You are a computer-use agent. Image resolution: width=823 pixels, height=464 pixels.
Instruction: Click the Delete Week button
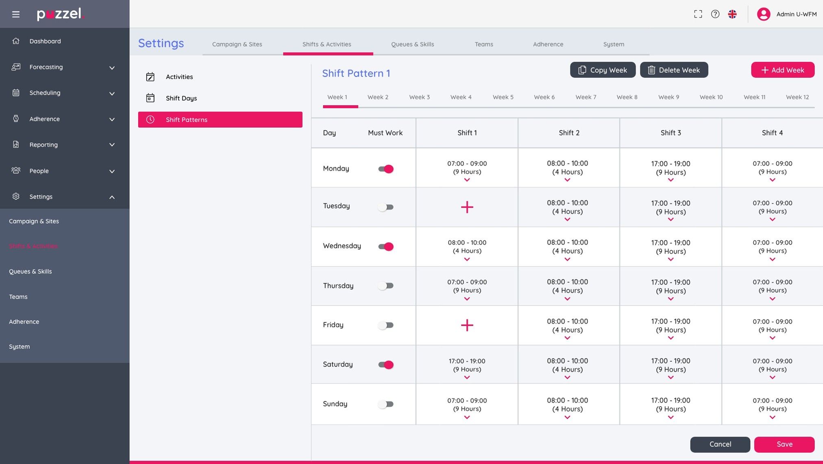click(674, 70)
